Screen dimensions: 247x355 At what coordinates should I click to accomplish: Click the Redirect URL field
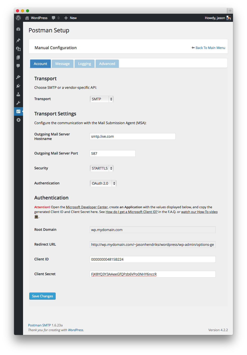(153, 245)
